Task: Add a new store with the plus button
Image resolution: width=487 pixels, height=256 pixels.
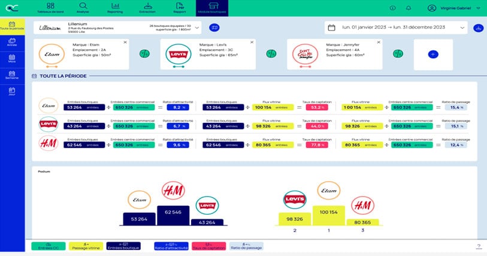Action: (433, 55)
